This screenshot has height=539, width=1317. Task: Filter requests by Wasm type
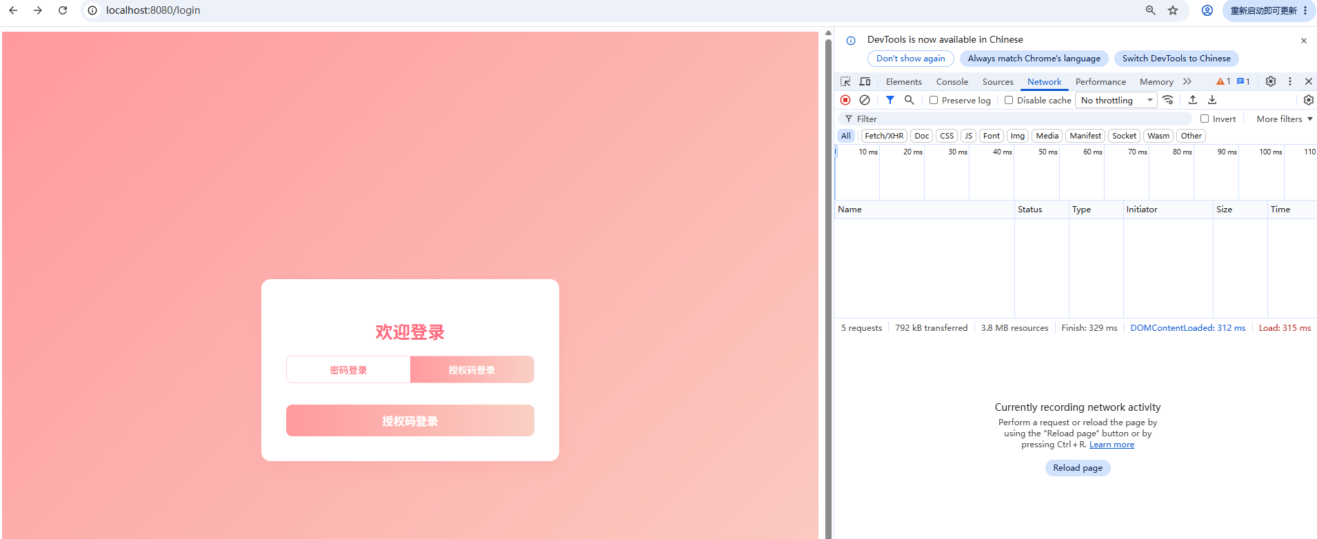tap(1158, 136)
